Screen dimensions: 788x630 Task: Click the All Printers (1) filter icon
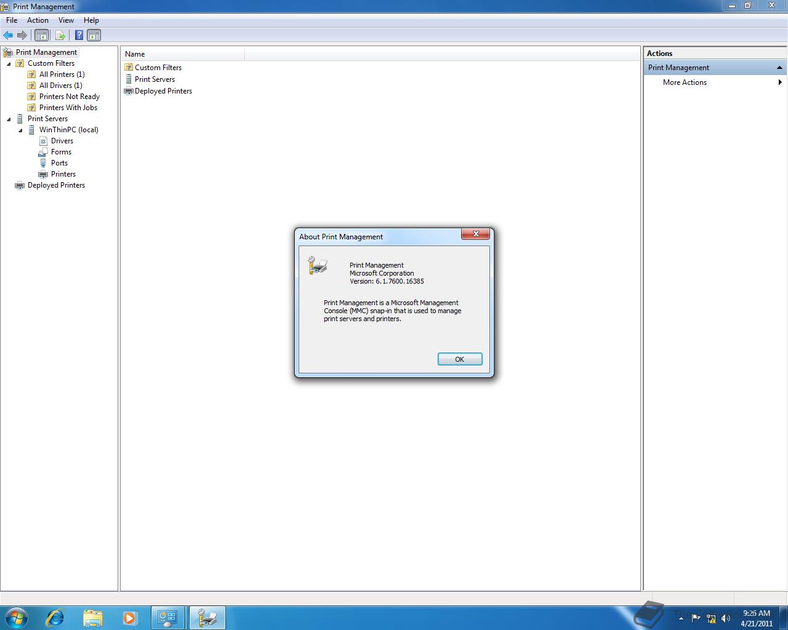(31, 74)
